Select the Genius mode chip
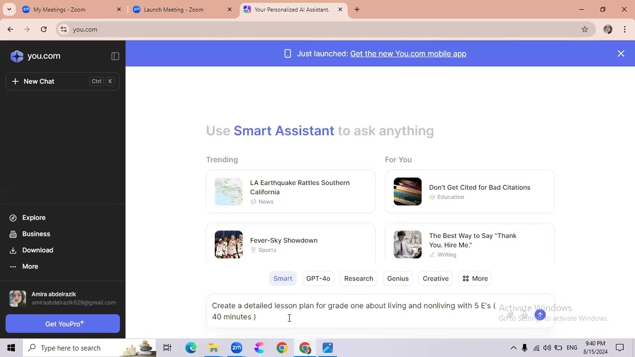Image resolution: width=635 pixels, height=357 pixels. (x=398, y=279)
